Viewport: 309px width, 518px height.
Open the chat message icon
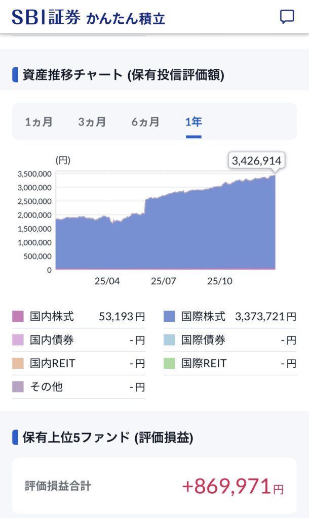287,17
